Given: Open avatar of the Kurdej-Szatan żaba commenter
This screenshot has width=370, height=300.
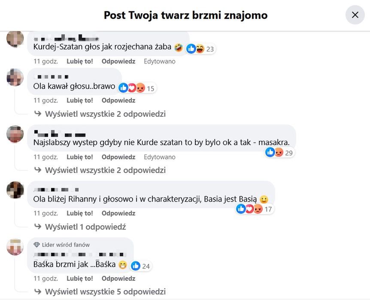Looking at the screenshot, I should [x=15, y=39].
